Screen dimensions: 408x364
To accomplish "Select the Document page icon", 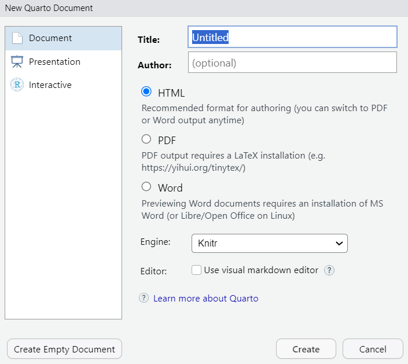I will coord(17,38).
